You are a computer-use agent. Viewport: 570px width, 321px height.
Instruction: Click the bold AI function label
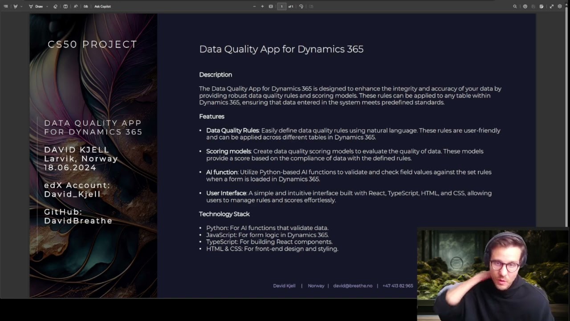coord(222,172)
